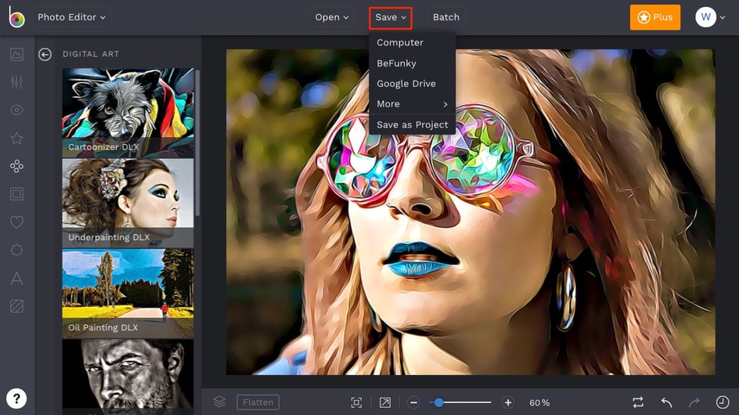Screen dimensions: 739x415
Task: Click the Batch button
Action: tap(446, 17)
